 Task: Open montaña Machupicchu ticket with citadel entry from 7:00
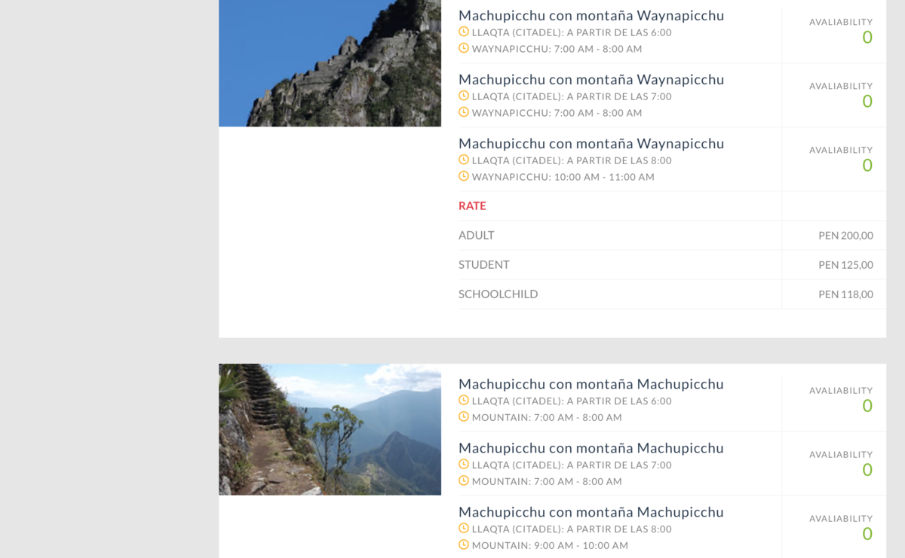[591, 448]
